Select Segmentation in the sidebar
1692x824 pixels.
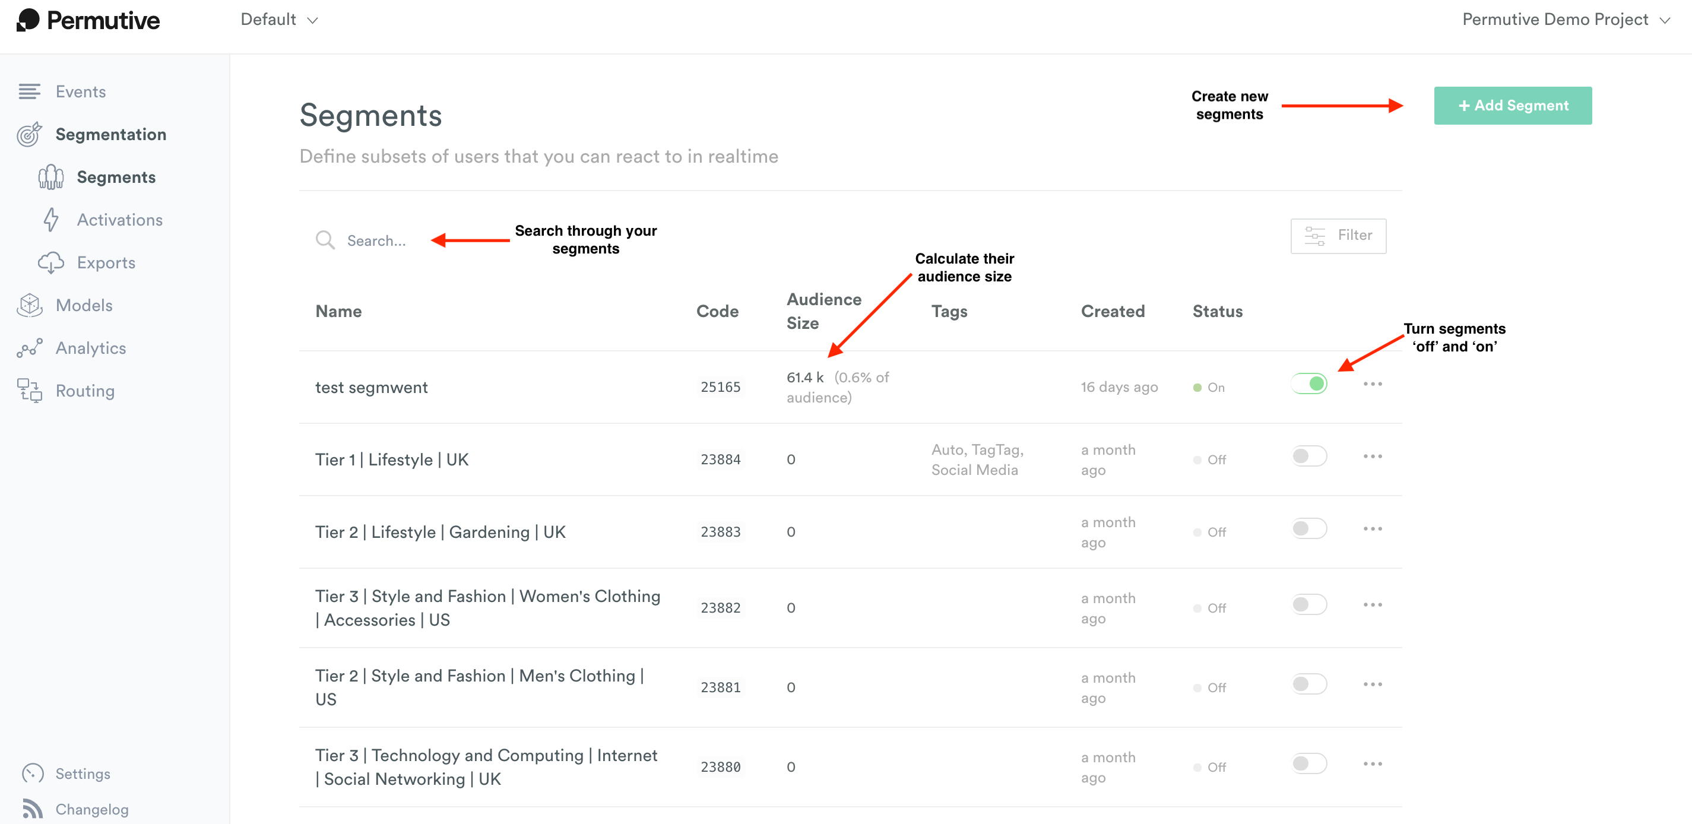pyautogui.click(x=110, y=134)
